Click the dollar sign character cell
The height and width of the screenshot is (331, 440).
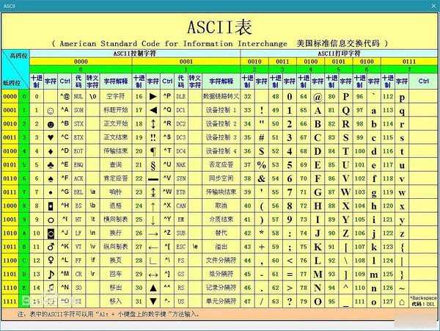coord(261,150)
